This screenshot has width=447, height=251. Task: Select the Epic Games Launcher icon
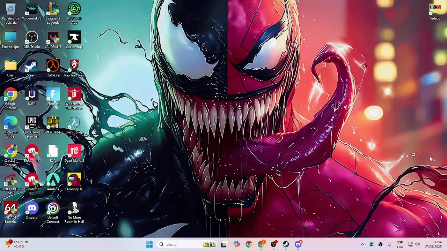(x=32, y=127)
